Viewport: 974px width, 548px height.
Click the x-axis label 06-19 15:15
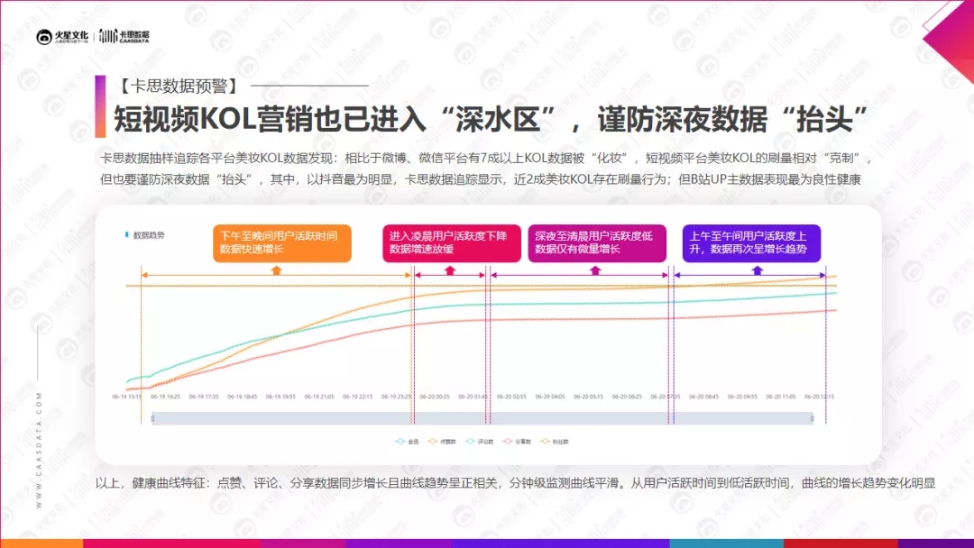click(x=127, y=397)
